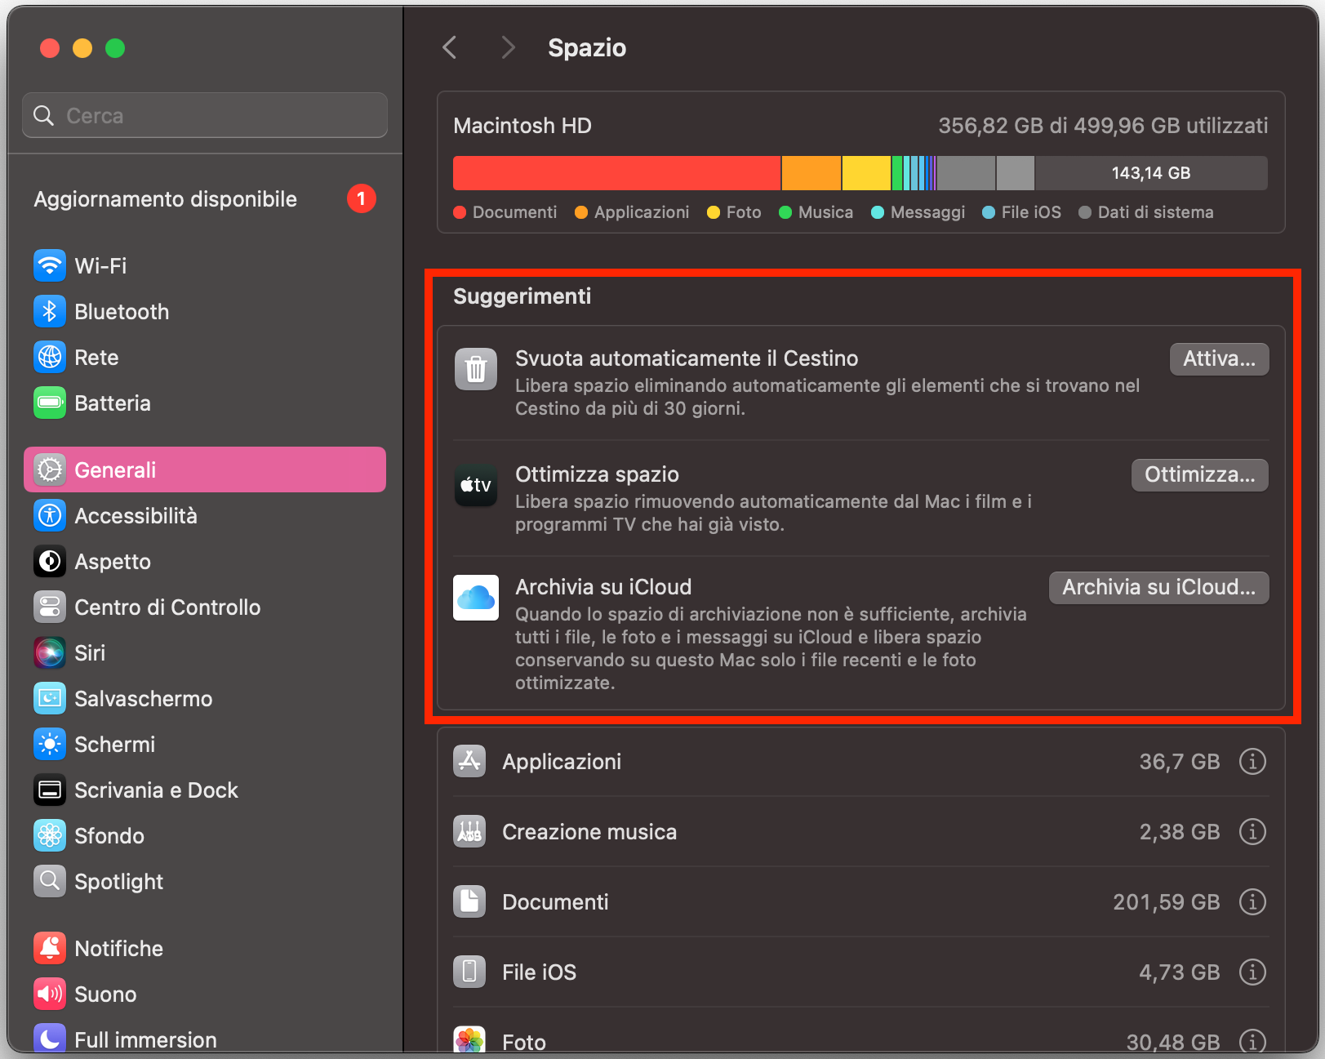1325x1059 pixels.
Task: Click the Svuota automaticamente il Cestino title
Action: point(687,358)
